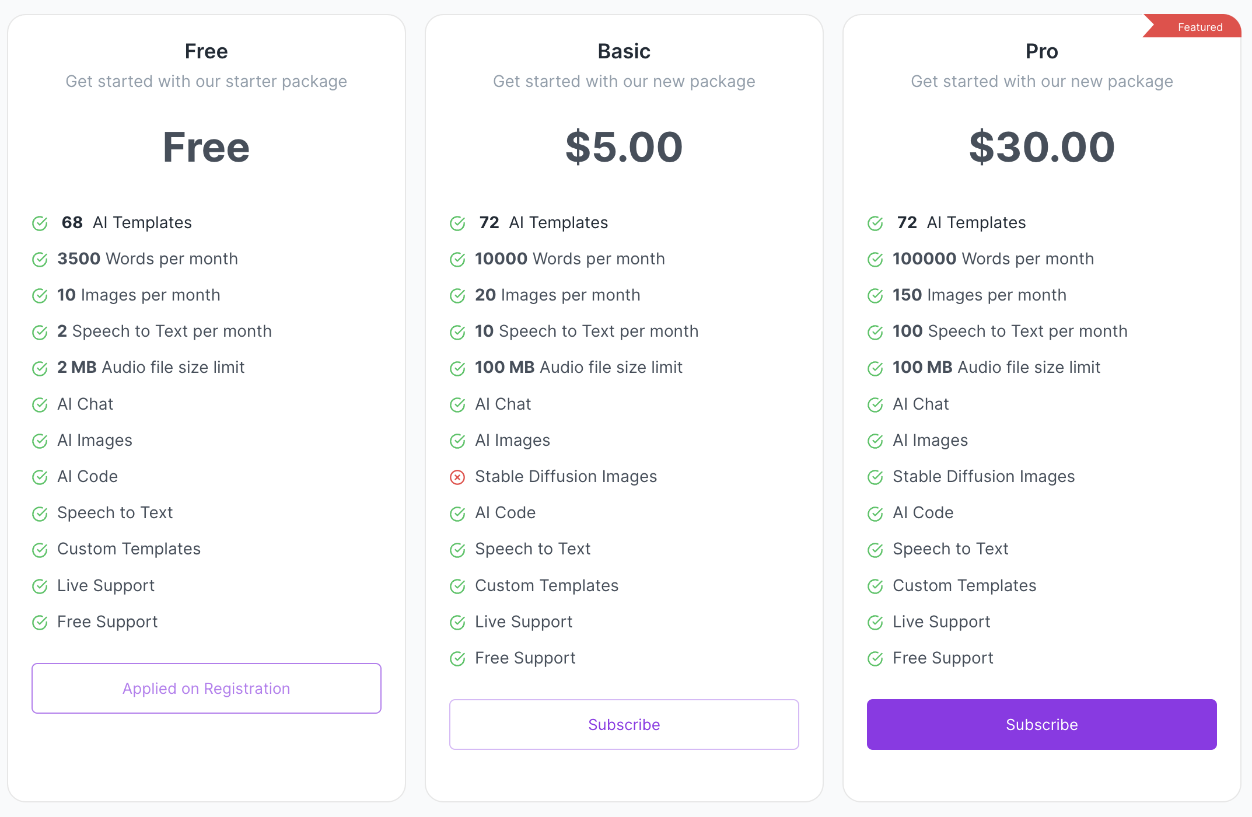Screen dimensions: 1252x817
Task: Click the Free plan's large Free price text
Action: click(x=206, y=147)
